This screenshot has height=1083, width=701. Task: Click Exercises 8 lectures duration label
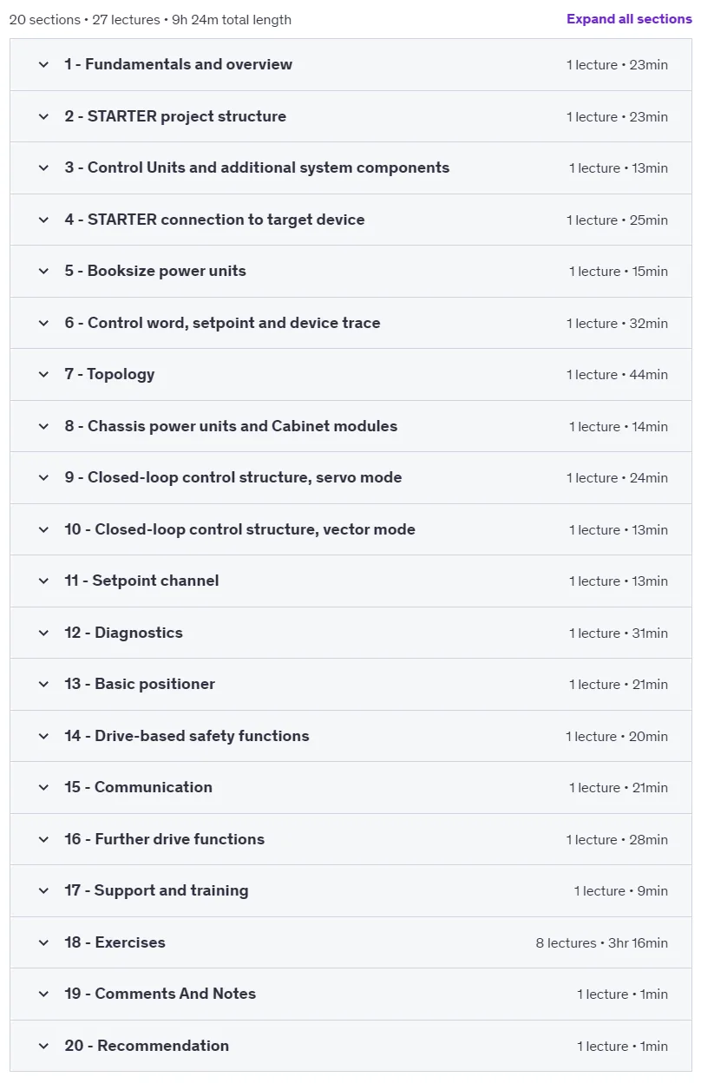pos(602,942)
